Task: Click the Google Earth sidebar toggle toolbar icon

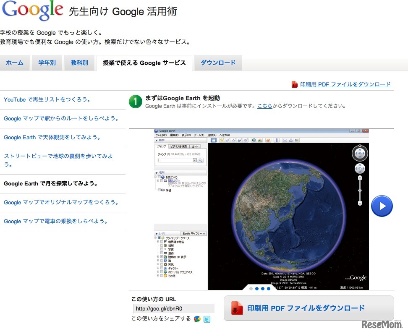Action: tap(213, 140)
